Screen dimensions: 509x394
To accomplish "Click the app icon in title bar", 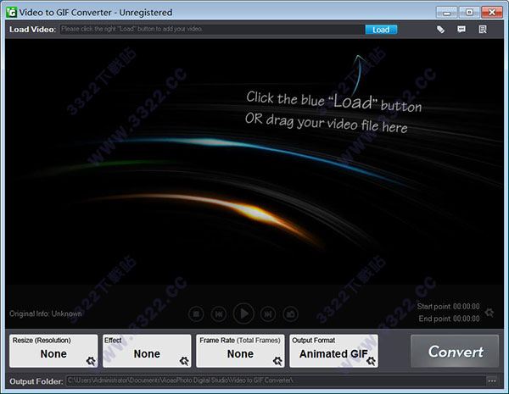I will (11, 13).
